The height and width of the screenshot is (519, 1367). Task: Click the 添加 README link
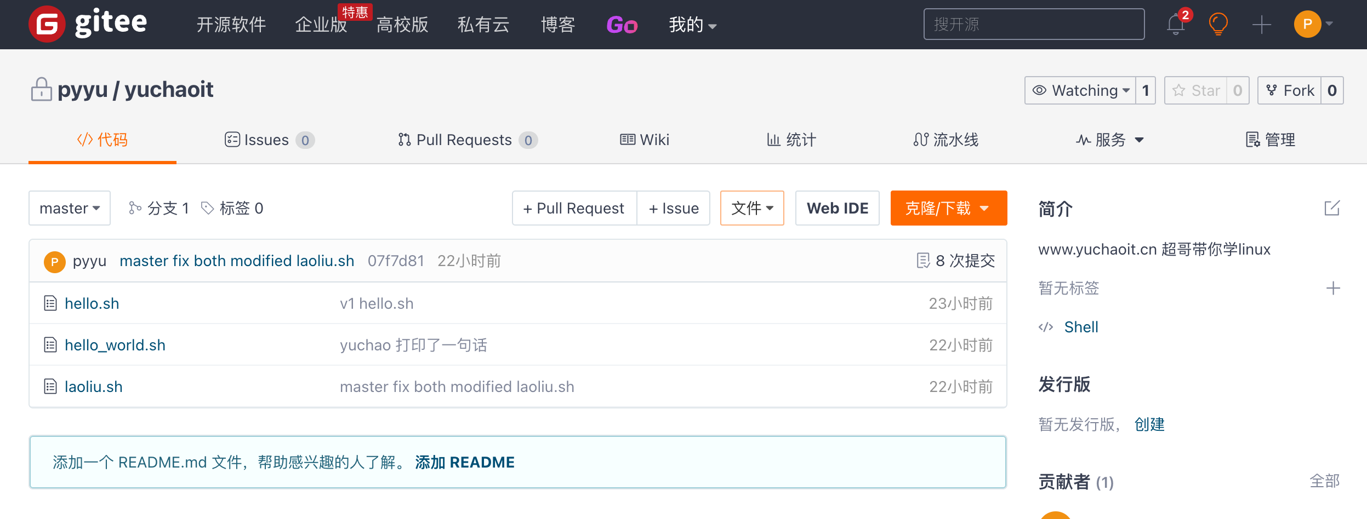click(x=465, y=463)
